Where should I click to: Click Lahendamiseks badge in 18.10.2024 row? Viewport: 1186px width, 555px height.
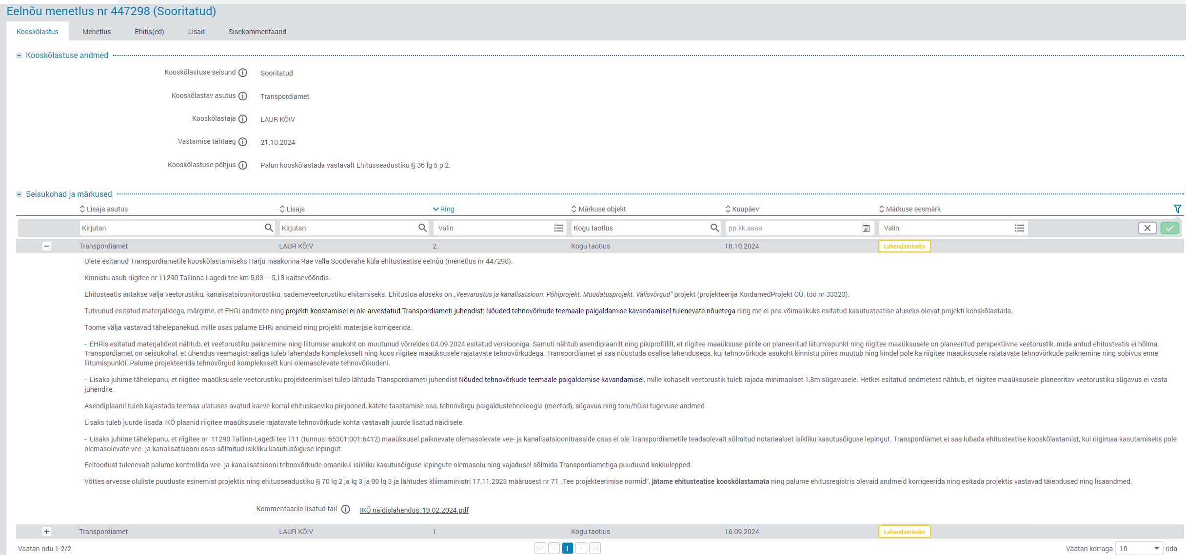click(x=904, y=246)
